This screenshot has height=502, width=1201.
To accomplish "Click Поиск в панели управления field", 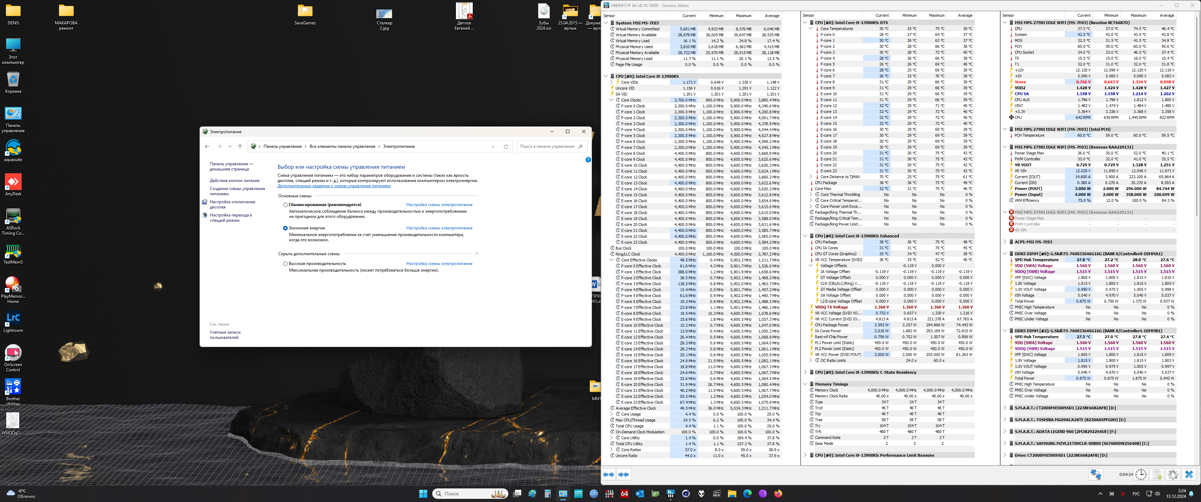I will coord(547,147).
